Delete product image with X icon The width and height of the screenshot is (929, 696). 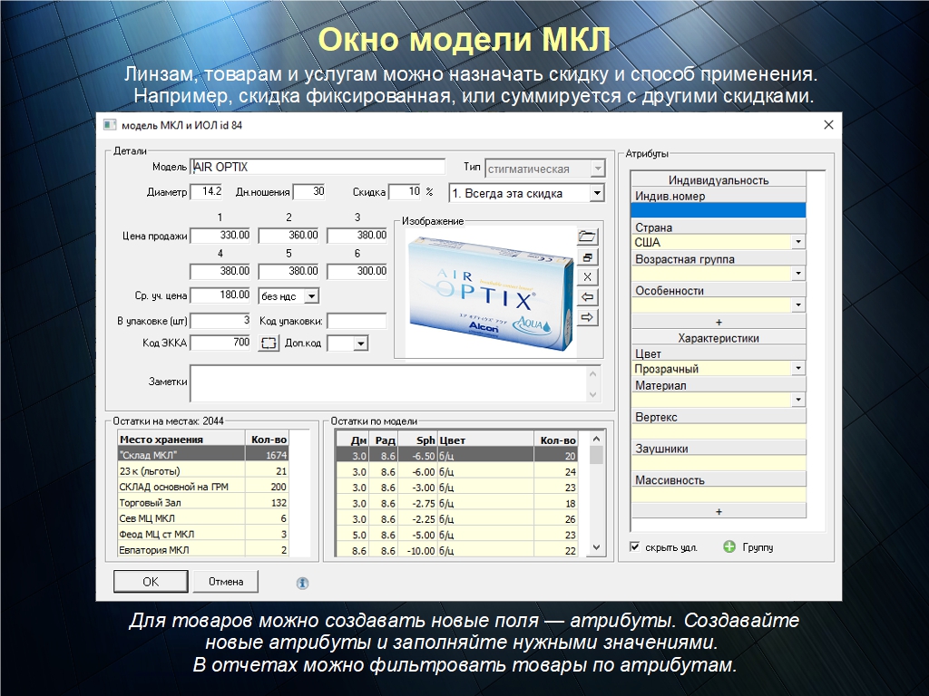coord(588,276)
